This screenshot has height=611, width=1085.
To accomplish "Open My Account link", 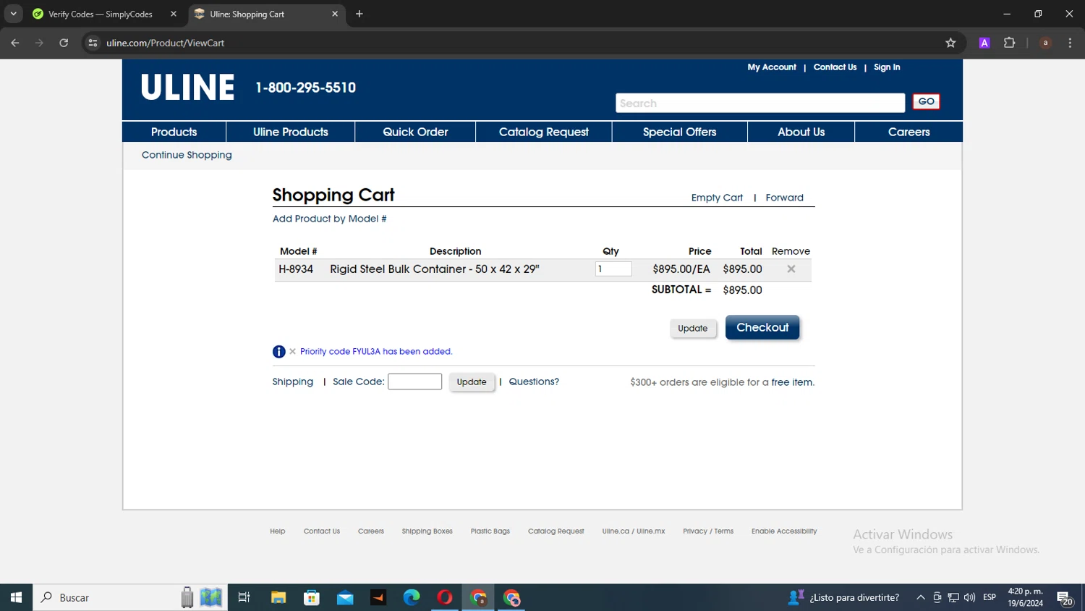I will (772, 67).
